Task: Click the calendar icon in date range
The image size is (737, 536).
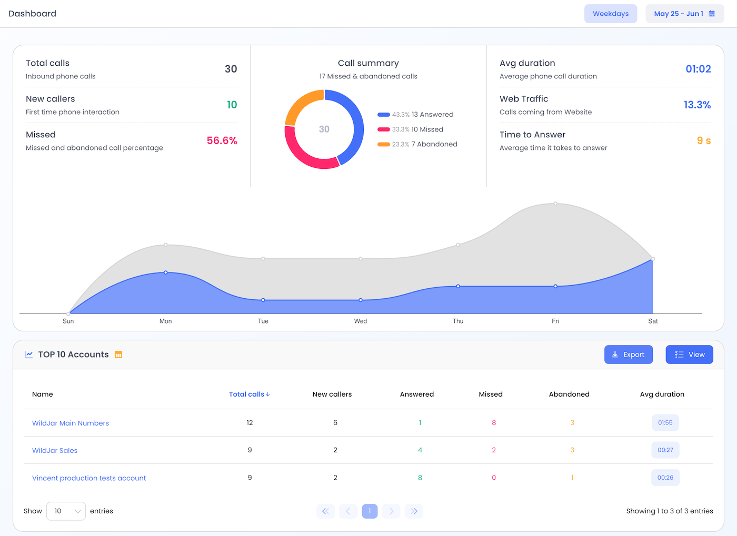Action: coord(712,14)
